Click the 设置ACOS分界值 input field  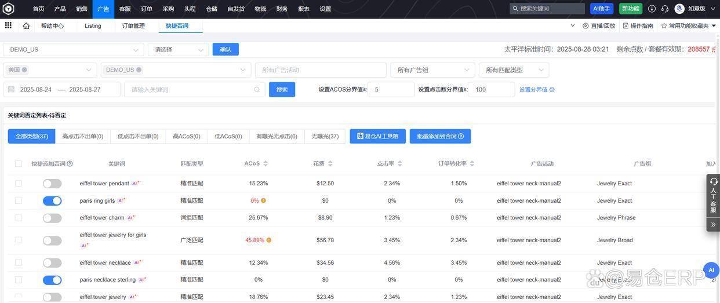coord(391,90)
